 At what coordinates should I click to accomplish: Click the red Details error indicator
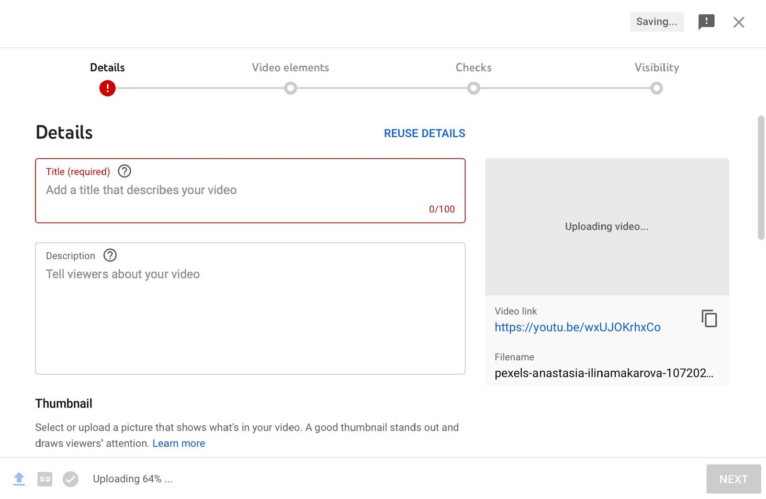[x=107, y=89]
